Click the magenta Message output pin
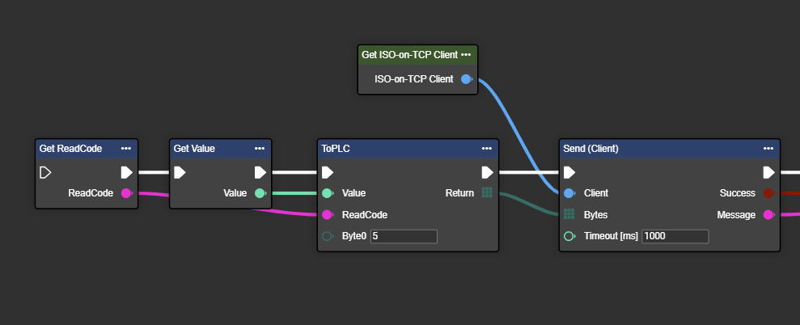 coord(768,215)
